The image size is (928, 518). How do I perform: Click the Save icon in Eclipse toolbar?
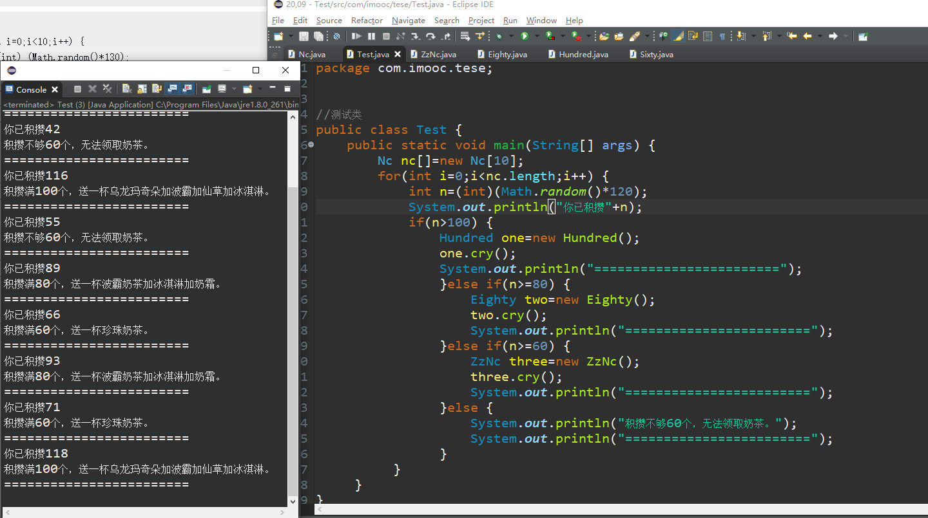pos(304,36)
